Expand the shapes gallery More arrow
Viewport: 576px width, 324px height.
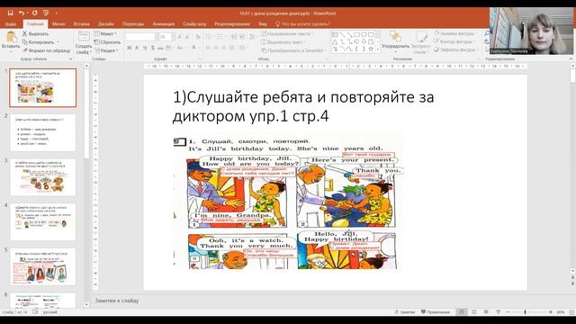(x=378, y=49)
